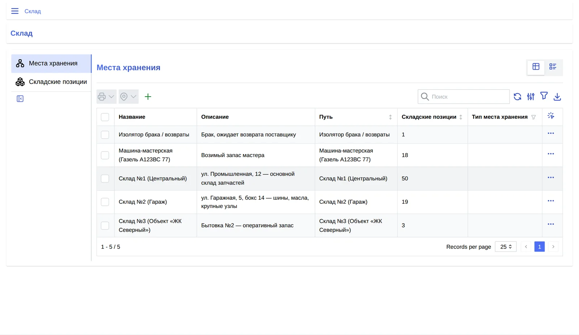
Task: Open column settings sliders icon
Action: tap(531, 97)
